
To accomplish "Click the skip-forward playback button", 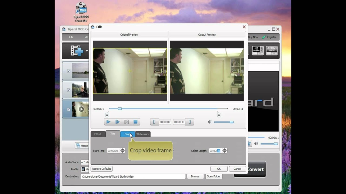I will [x=127, y=122].
